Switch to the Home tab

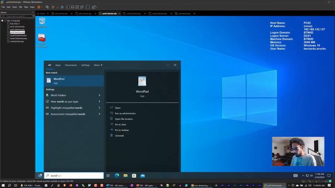pyautogui.click(x=41, y=14)
